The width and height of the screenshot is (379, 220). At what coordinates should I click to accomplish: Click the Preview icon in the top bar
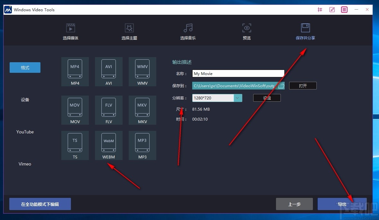(x=246, y=30)
